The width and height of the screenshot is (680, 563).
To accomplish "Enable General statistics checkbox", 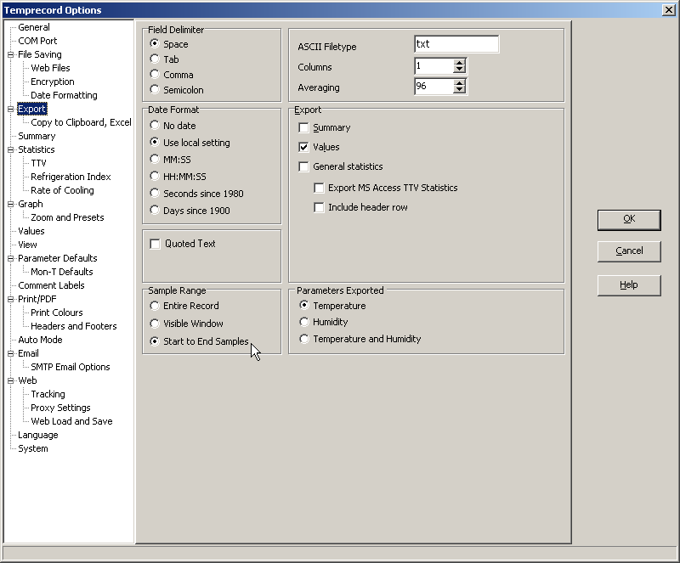I will tap(303, 167).
